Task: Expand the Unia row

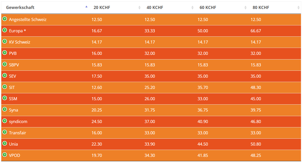Action: tap(5, 143)
